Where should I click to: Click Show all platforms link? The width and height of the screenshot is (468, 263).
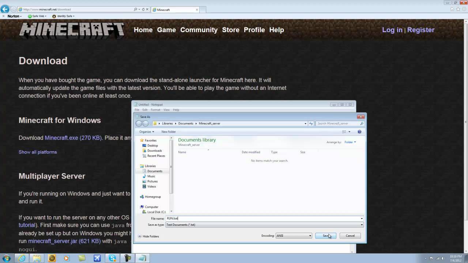click(x=38, y=152)
